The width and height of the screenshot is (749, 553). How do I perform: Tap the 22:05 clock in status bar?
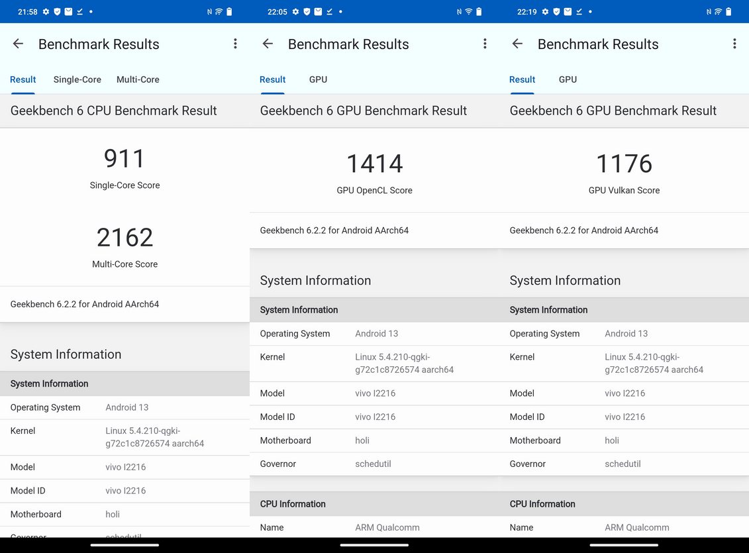tap(277, 11)
